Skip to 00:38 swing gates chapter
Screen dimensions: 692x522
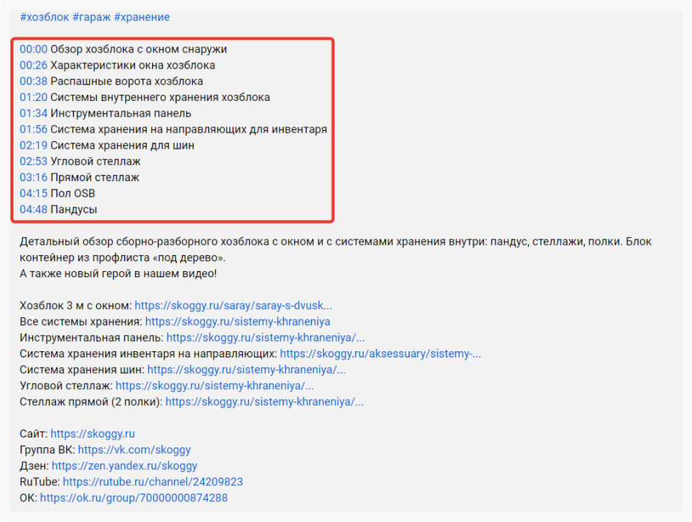33,82
